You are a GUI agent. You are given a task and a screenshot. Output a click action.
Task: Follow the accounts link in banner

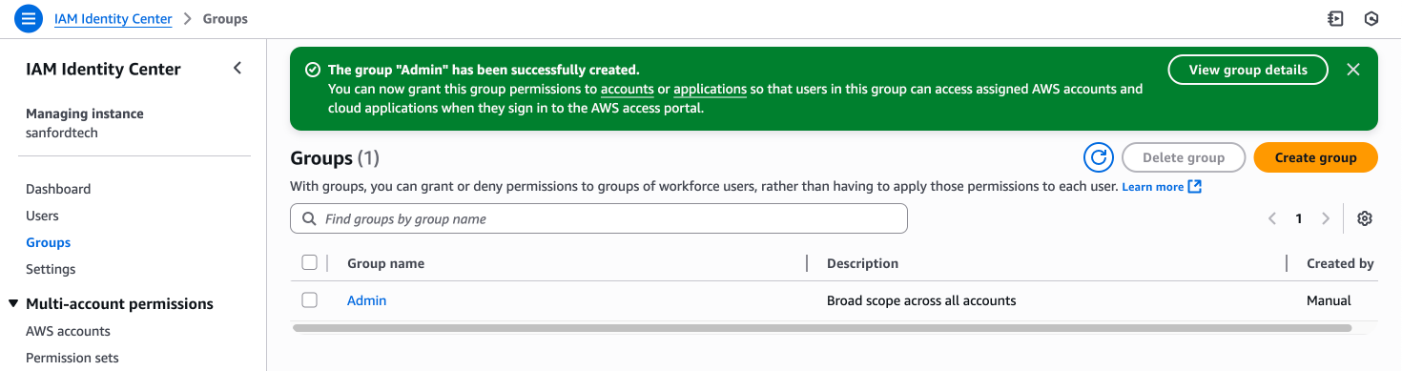tap(627, 89)
